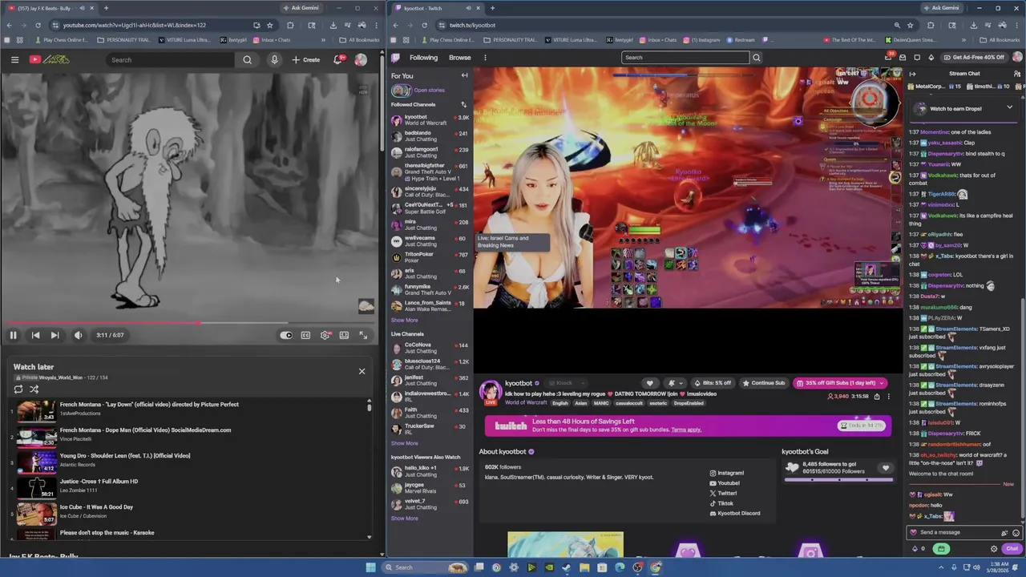Open badblando channel in sidebar

(430, 136)
